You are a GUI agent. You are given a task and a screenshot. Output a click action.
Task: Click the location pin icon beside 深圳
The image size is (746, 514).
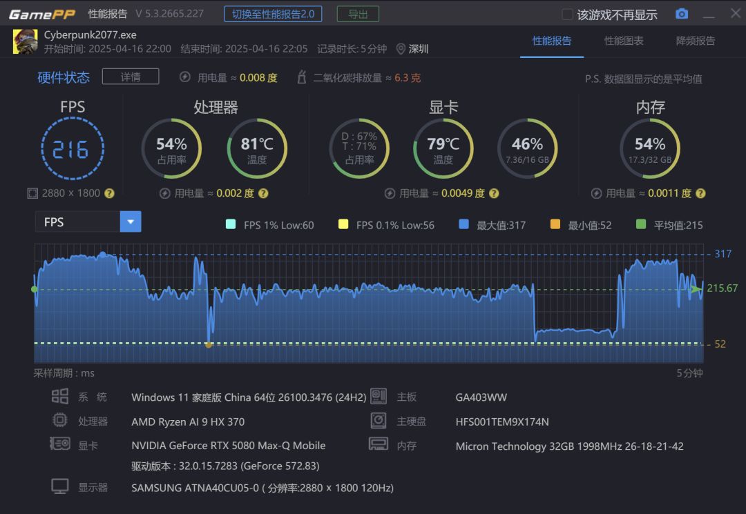coord(401,49)
